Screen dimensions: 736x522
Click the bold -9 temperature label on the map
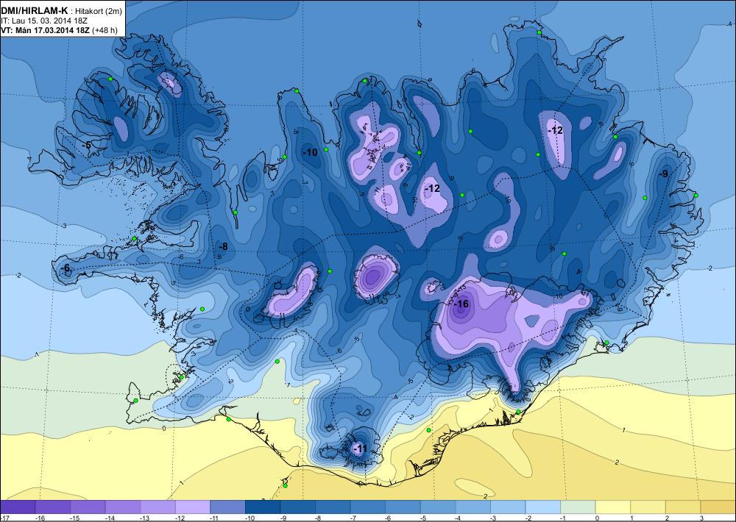click(662, 174)
